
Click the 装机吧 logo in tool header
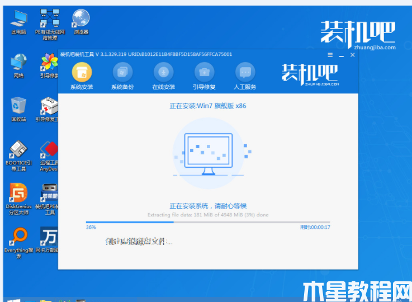click(310, 74)
